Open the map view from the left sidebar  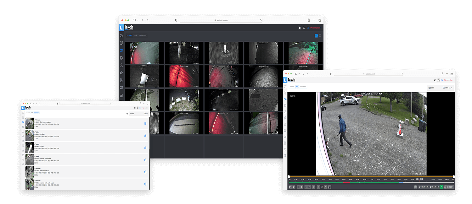121,43
